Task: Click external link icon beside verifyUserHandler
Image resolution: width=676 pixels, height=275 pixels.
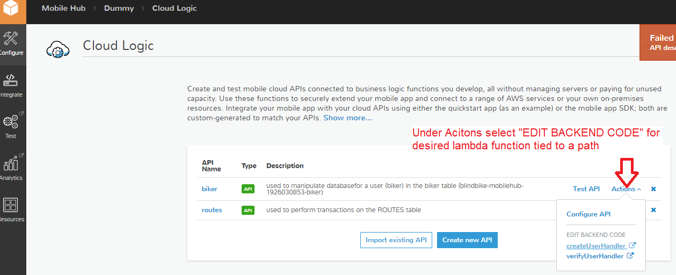Action: point(630,256)
